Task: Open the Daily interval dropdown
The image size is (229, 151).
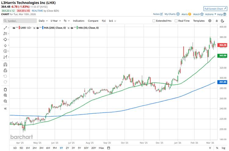Action: click(43, 21)
